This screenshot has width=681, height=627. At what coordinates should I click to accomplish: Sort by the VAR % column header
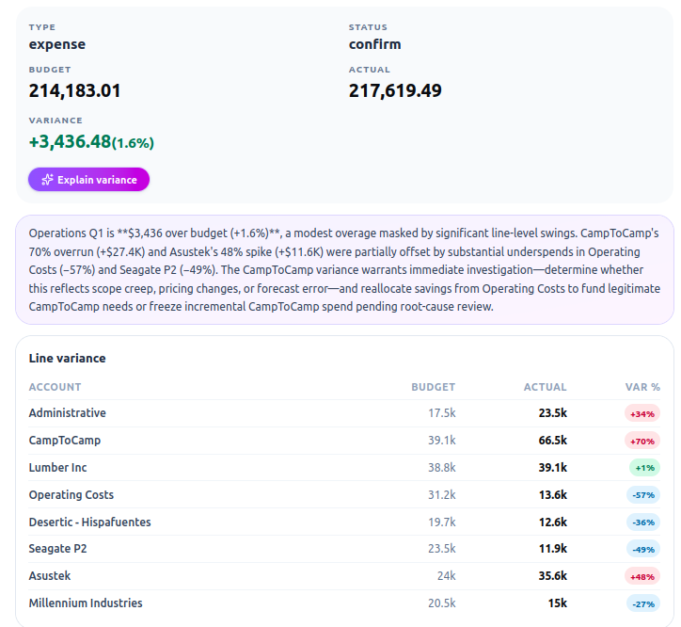point(642,387)
